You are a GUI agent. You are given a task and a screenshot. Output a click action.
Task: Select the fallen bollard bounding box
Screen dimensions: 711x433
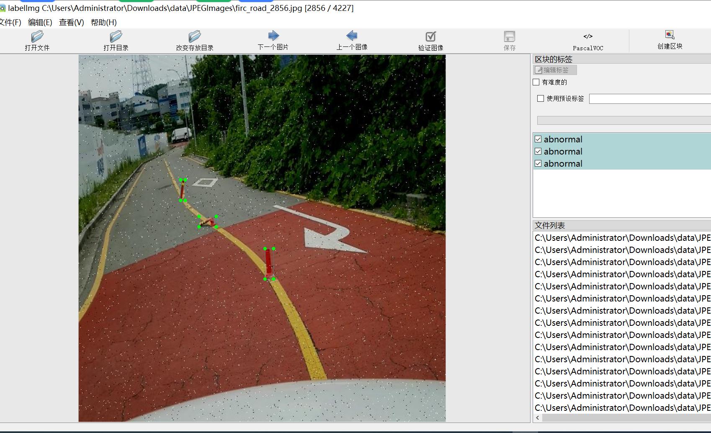pyautogui.click(x=208, y=222)
